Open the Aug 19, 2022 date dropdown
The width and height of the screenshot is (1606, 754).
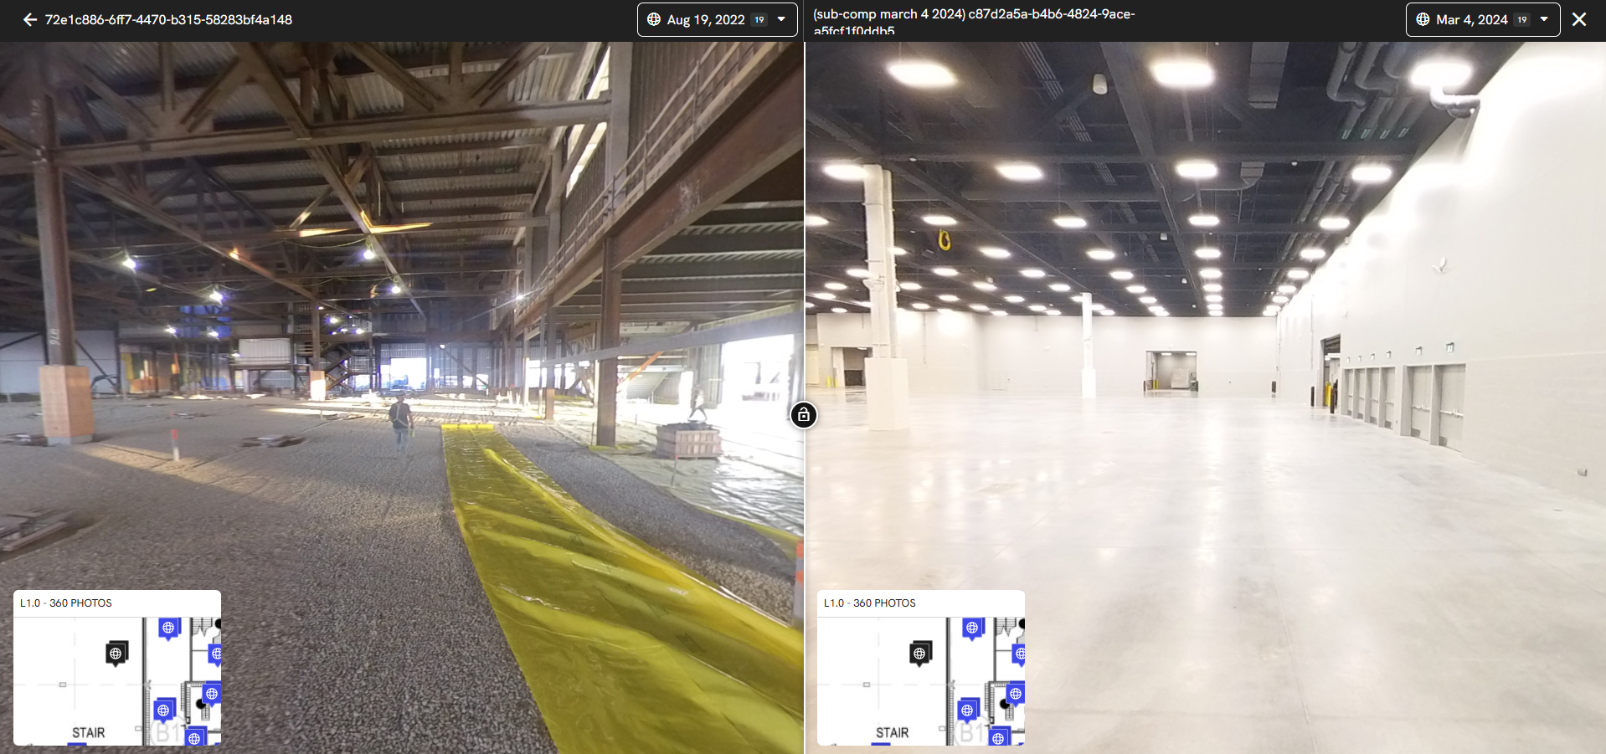tap(717, 19)
